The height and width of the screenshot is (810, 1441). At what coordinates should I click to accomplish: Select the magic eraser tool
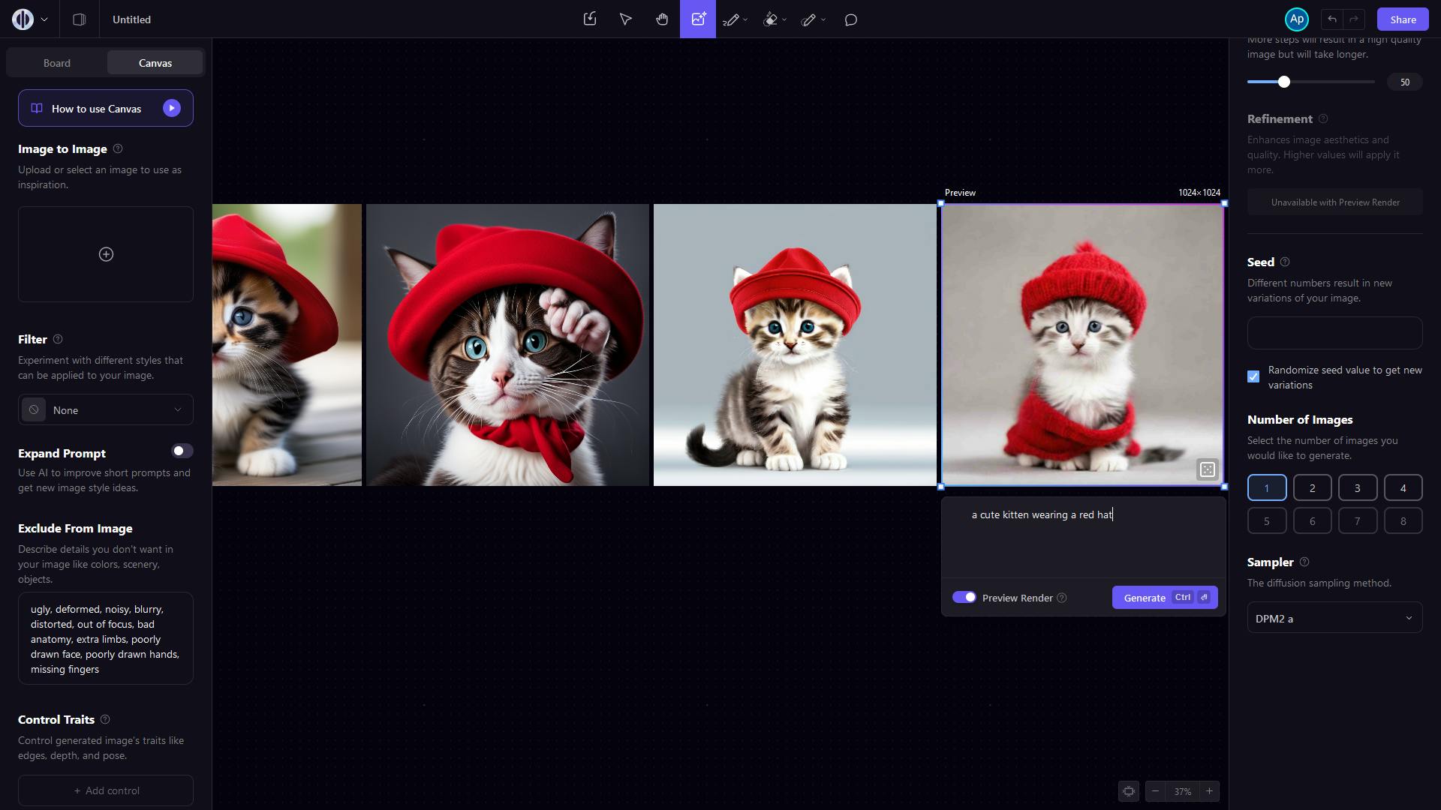coord(770,20)
